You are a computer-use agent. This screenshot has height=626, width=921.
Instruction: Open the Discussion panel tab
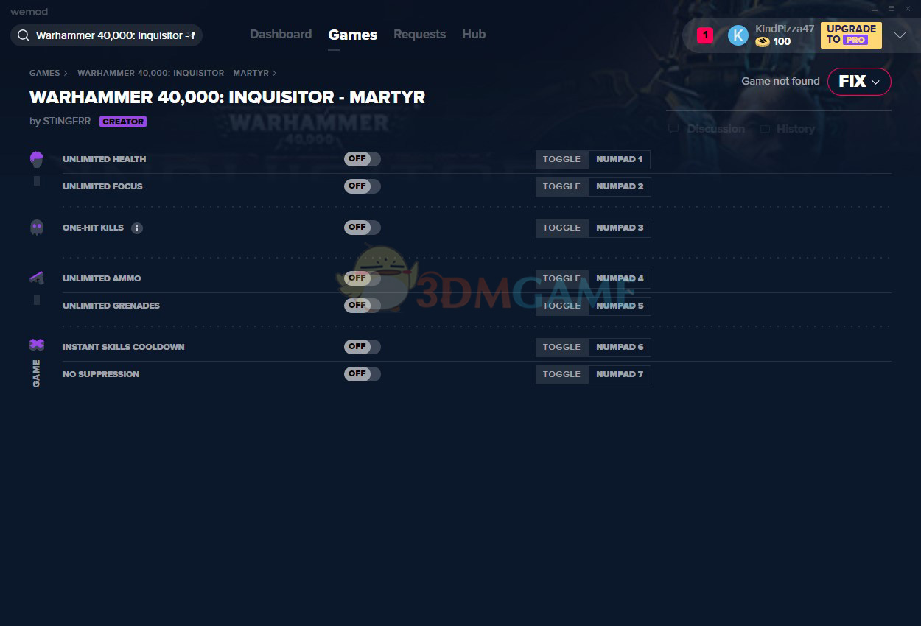[x=715, y=129]
